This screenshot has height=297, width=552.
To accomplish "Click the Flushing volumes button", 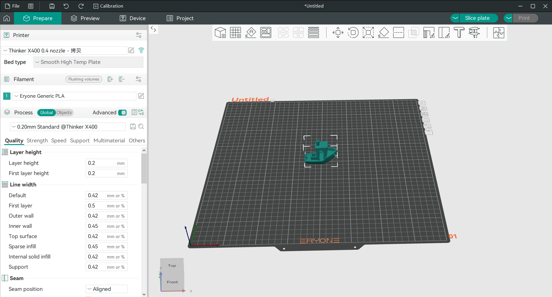I will click(84, 79).
